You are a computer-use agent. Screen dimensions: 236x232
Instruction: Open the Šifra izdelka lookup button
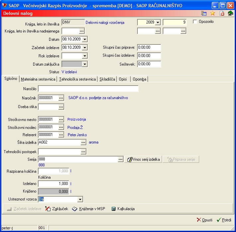point(83,142)
